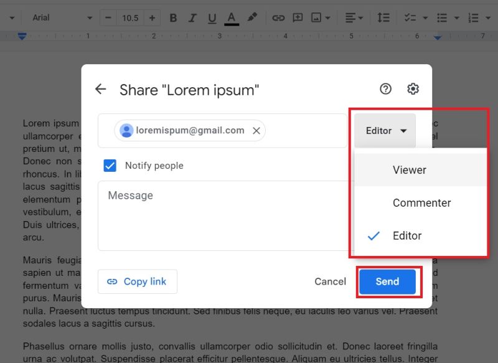Open the font family dropdown
Screen dimensions: 498x363
point(60,17)
